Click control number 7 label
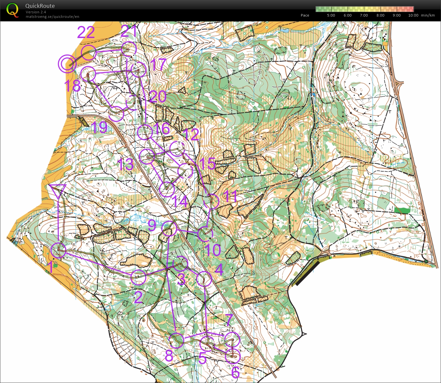Image resolution: width=441 pixels, height=383 pixels. pyautogui.click(x=229, y=320)
